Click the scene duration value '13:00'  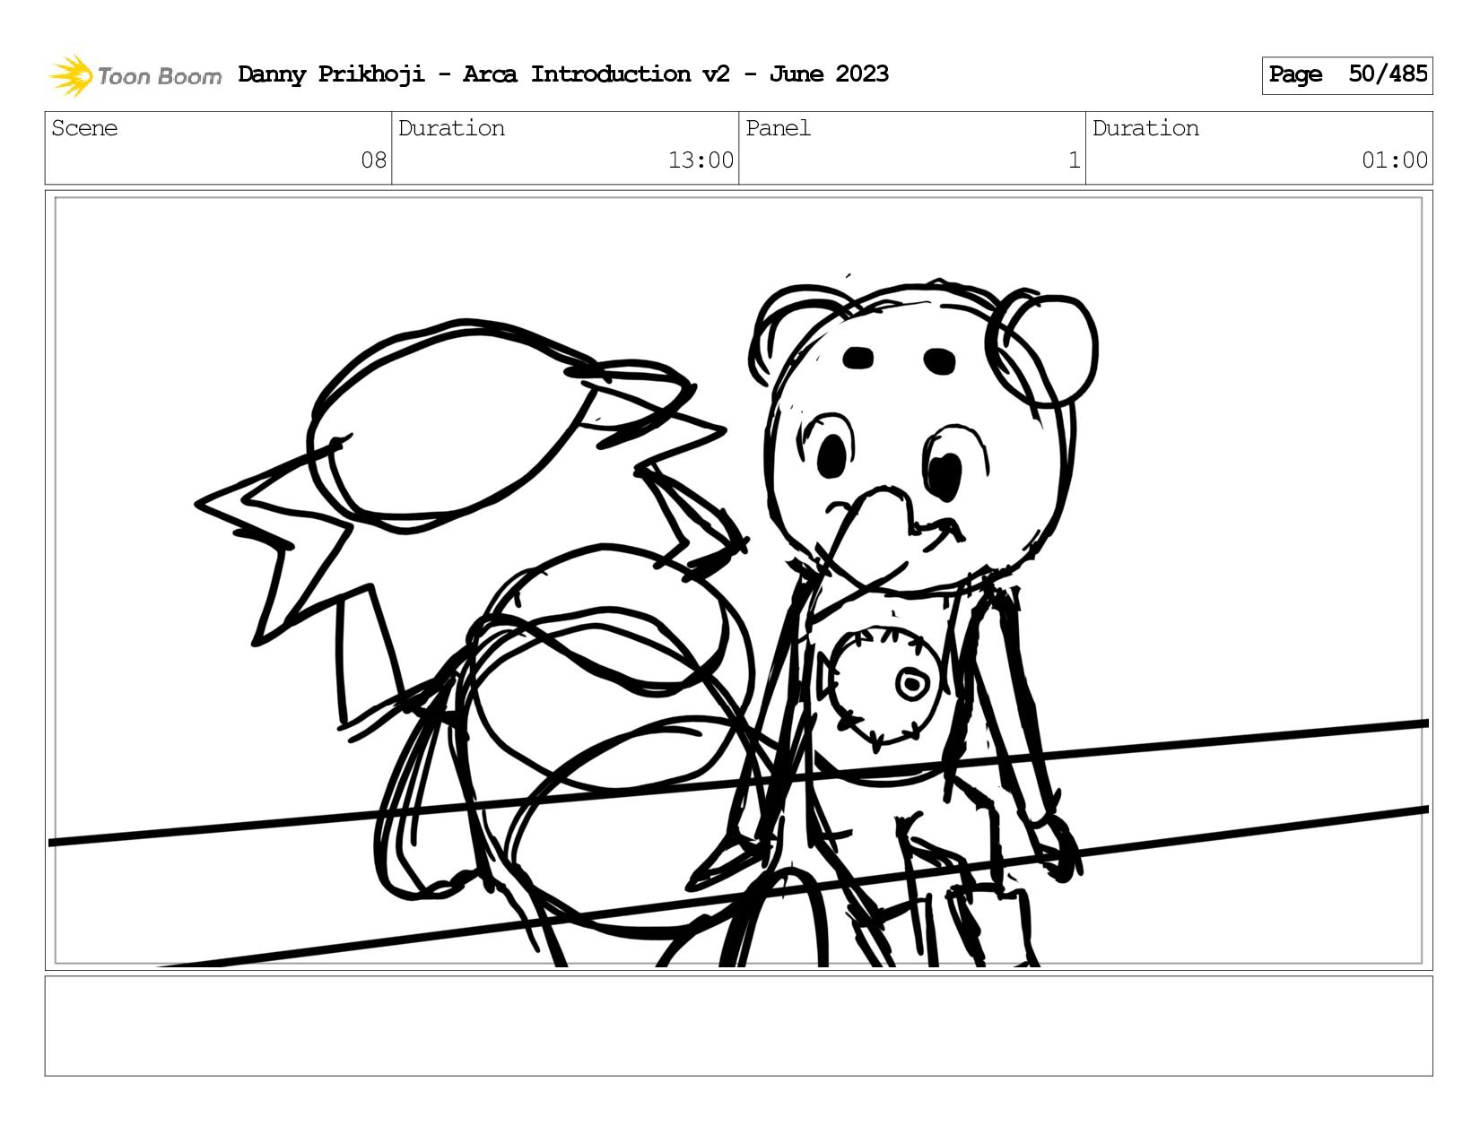[701, 160]
